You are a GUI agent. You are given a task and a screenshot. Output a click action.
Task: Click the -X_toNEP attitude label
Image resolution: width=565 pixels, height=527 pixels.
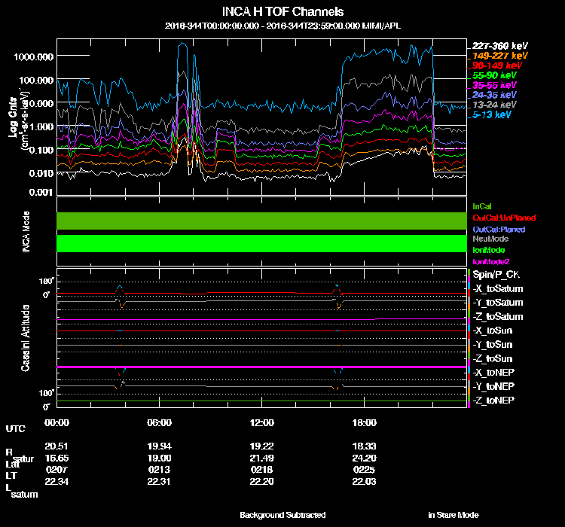(493, 372)
